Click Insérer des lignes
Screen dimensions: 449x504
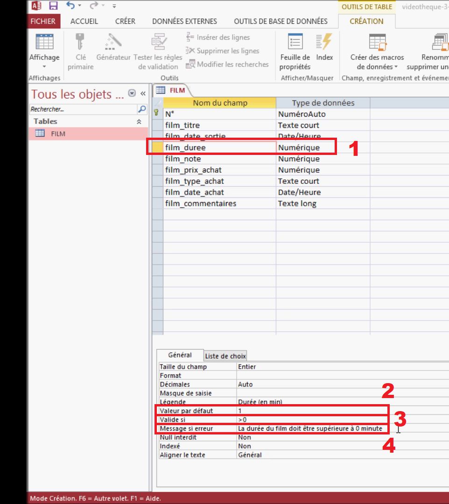coord(218,37)
